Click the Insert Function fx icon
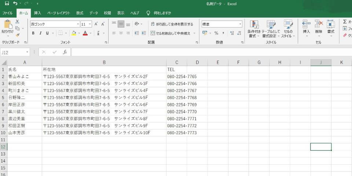352x176 pixels. (x=65, y=52)
